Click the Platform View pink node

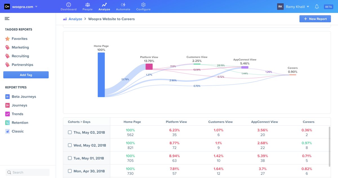(149, 67)
